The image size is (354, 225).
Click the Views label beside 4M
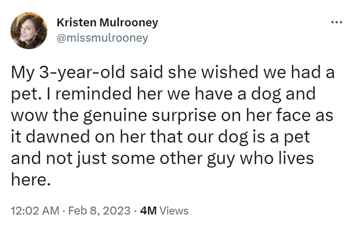tap(174, 211)
